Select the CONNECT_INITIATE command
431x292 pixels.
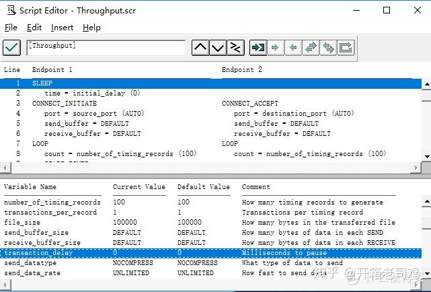tap(65, 104)
